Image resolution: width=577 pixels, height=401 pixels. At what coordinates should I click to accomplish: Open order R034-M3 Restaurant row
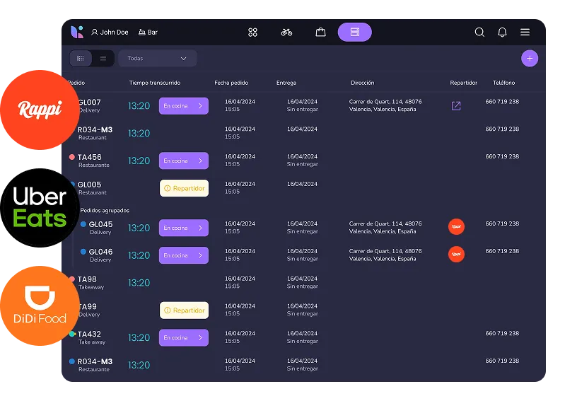(95, 133)
